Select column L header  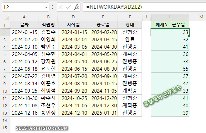(x=170, y=17)
